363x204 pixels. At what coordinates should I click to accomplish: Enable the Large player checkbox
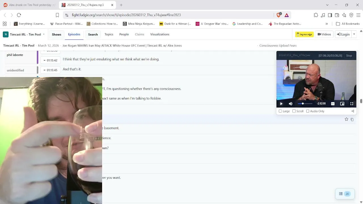click(280, 111)
